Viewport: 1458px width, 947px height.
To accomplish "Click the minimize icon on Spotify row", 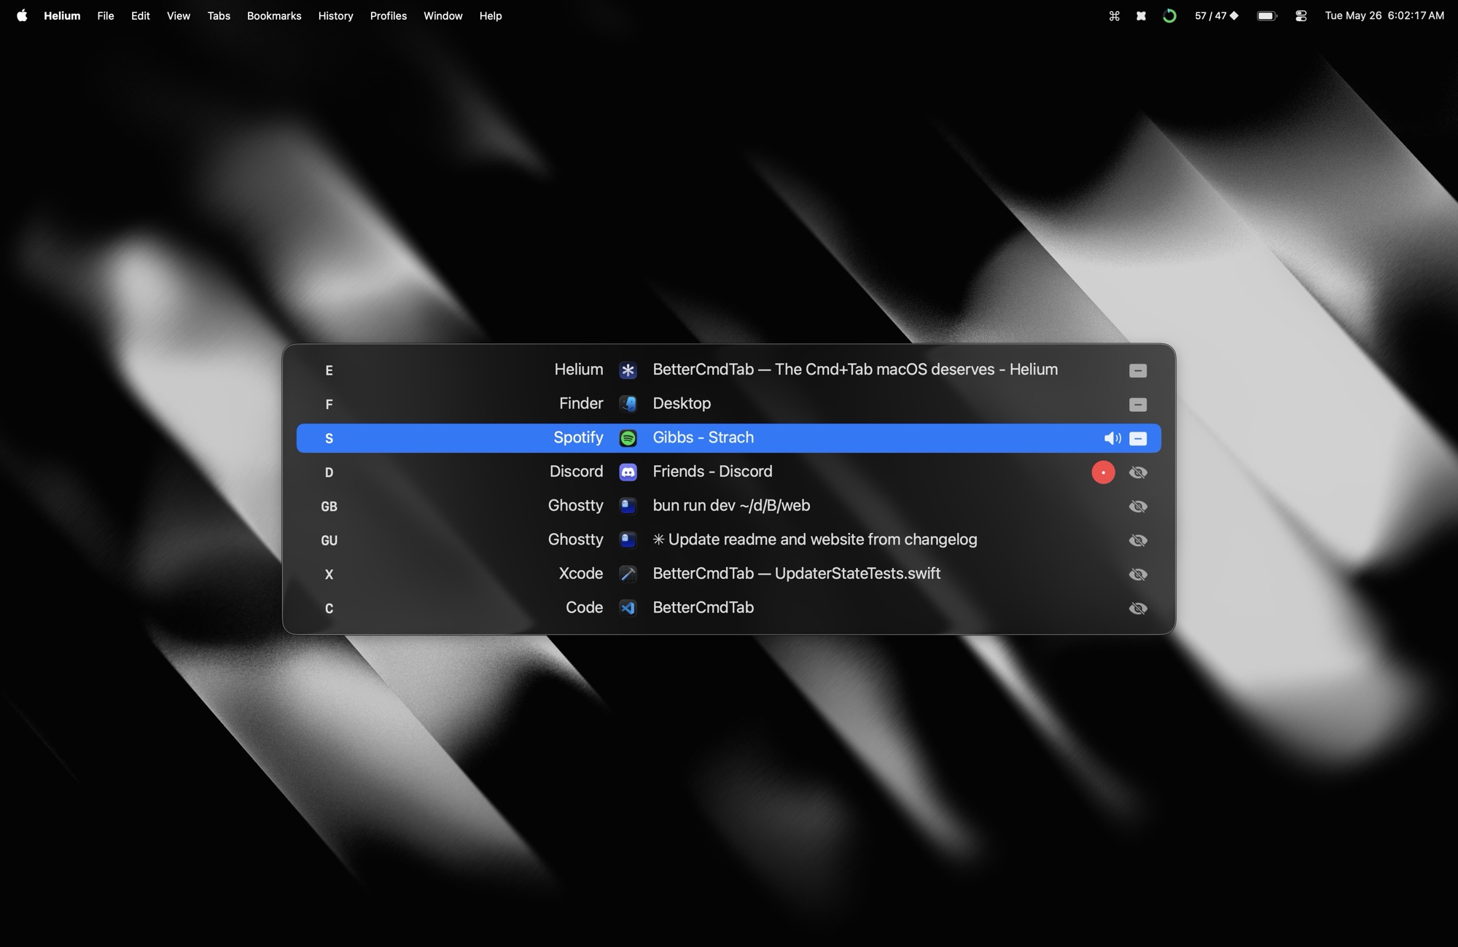I will click(1138, 438).
